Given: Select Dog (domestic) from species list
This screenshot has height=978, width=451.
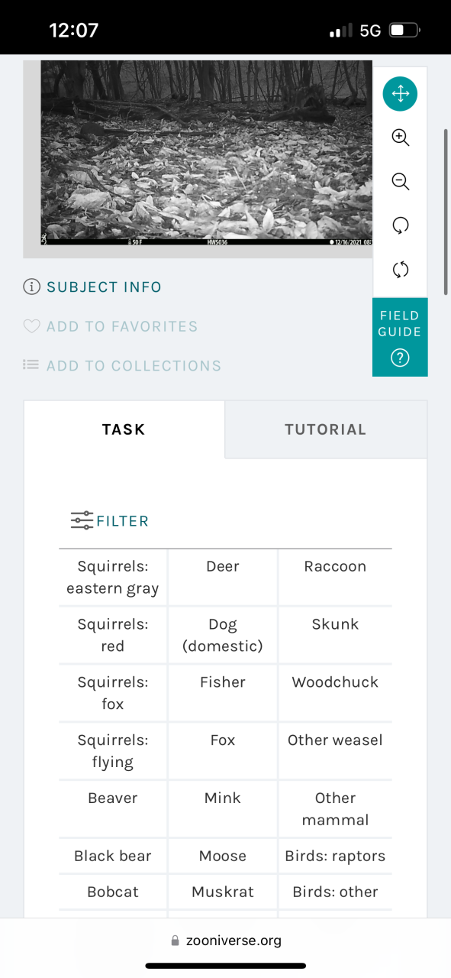Looking at the screenshot, I should pyautogui.click(x=223, y=635).
